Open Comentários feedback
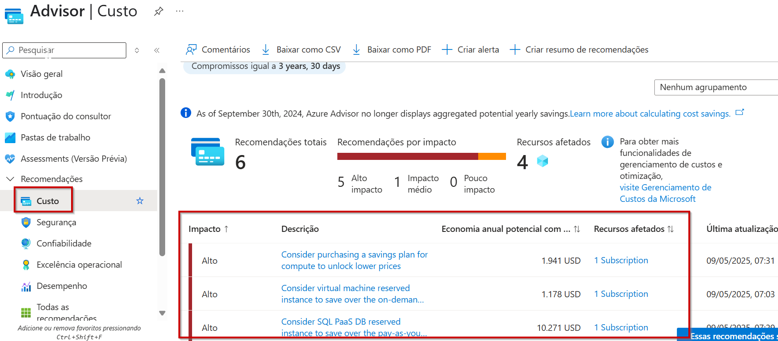Screen dimensions: 778x341 [x=218, y=49]
